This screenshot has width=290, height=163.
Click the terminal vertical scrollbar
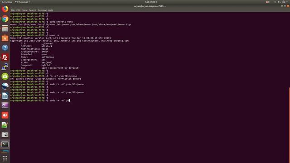point(289,125)
